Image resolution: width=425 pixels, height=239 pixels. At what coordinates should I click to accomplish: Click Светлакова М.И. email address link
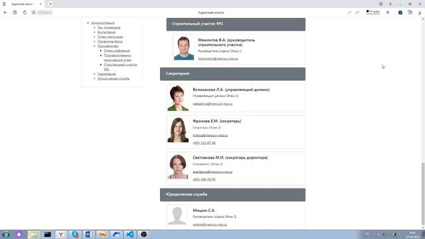tap(212, 172)
